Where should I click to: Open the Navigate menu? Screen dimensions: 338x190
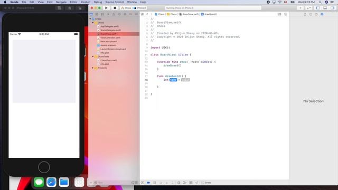tap(61, 2)
